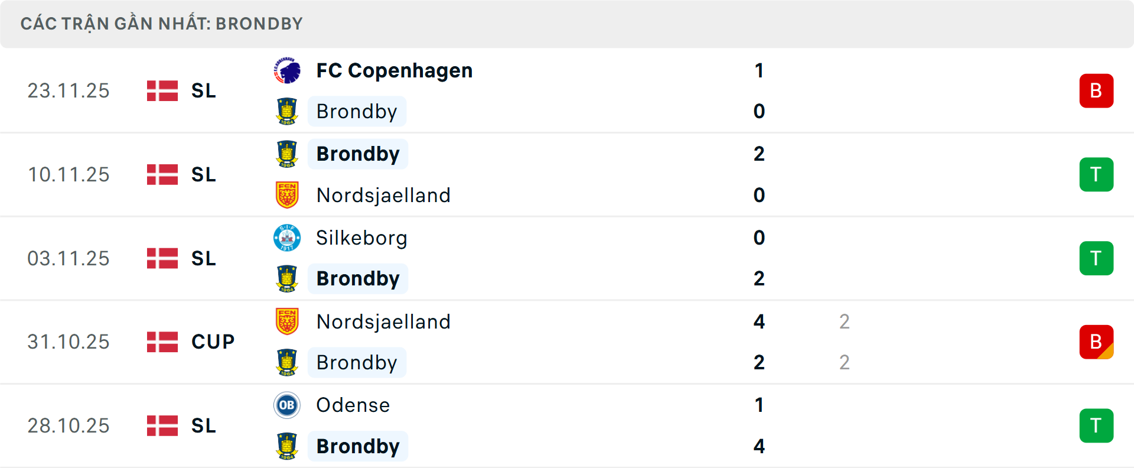Click the Silkeborg club badge
Screen dimensions: 1134x468
tap(288, 238)
